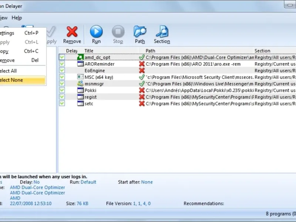This screenshot has height=222, width=296.
Task: Click the blue Run play icon
Action: pyautogui.click(x=96, y=31)
